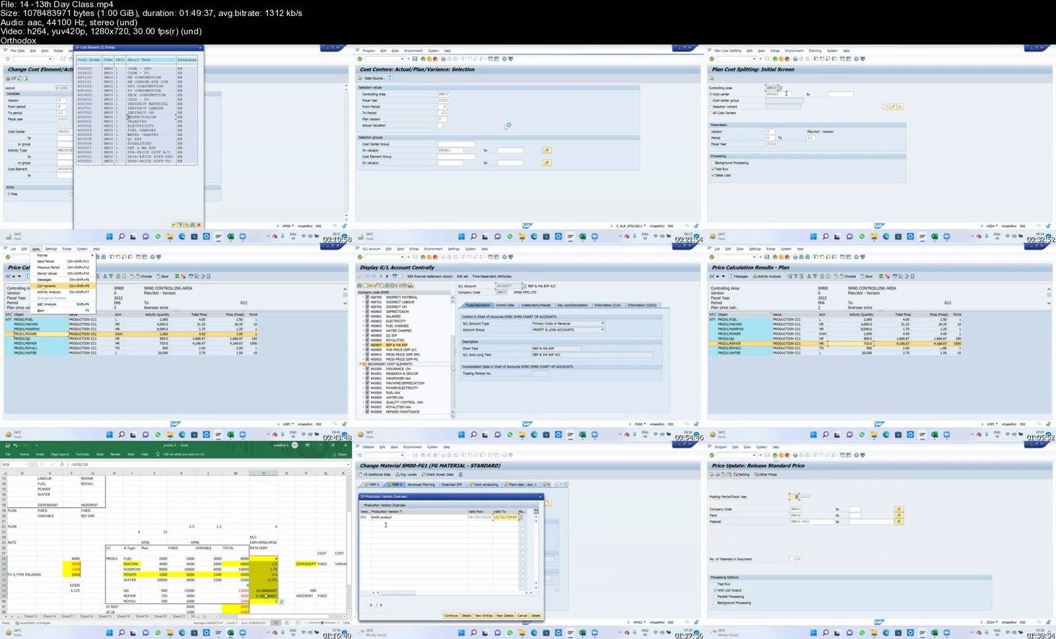The width and height of the screenshot is (1056, 639).
Task: Click Edge browser taskbar icon in 00:21:54 thumbnail
Action: (x=534, y=236)
